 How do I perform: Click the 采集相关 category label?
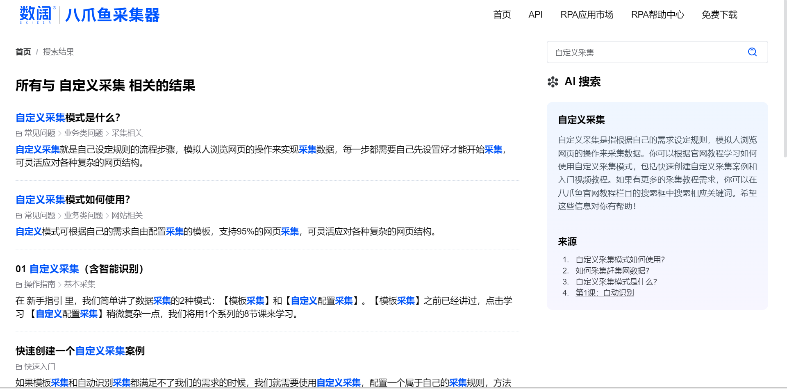127,133
